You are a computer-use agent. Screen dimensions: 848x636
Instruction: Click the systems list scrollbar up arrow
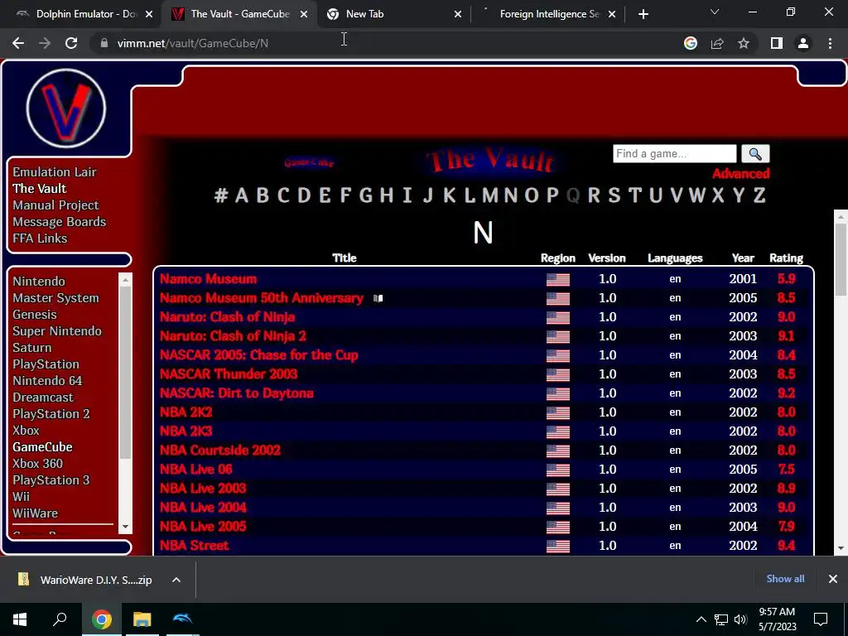click(x=126, y=280)
